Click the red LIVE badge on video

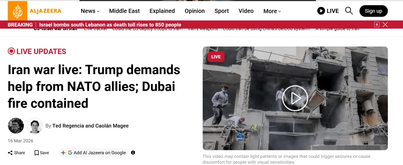[x=216, y=57]
